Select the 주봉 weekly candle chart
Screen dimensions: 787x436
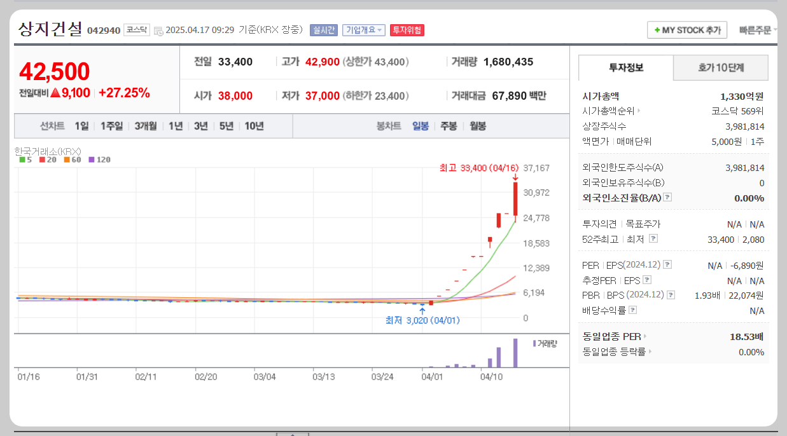[449, 126]
